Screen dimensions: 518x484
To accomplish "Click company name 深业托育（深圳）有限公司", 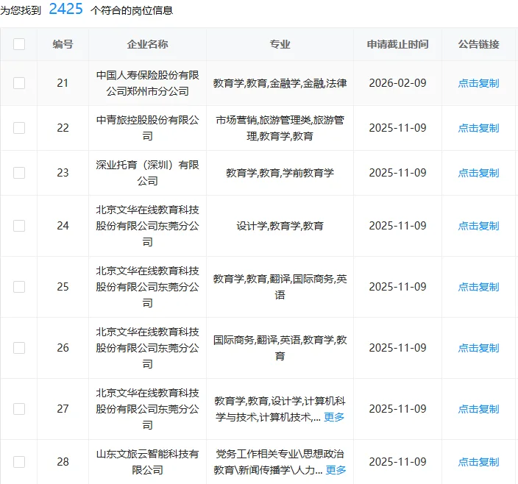I will click(x=148, y=173).
